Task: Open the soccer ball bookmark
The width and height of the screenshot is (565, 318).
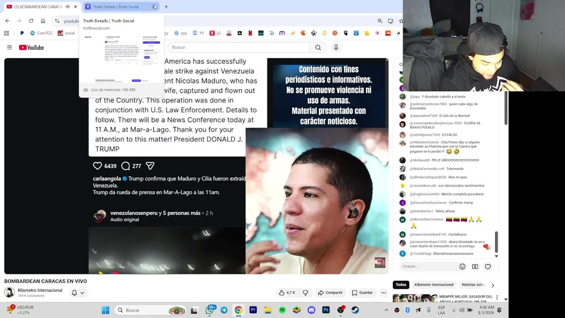Action: click(314, 33)
